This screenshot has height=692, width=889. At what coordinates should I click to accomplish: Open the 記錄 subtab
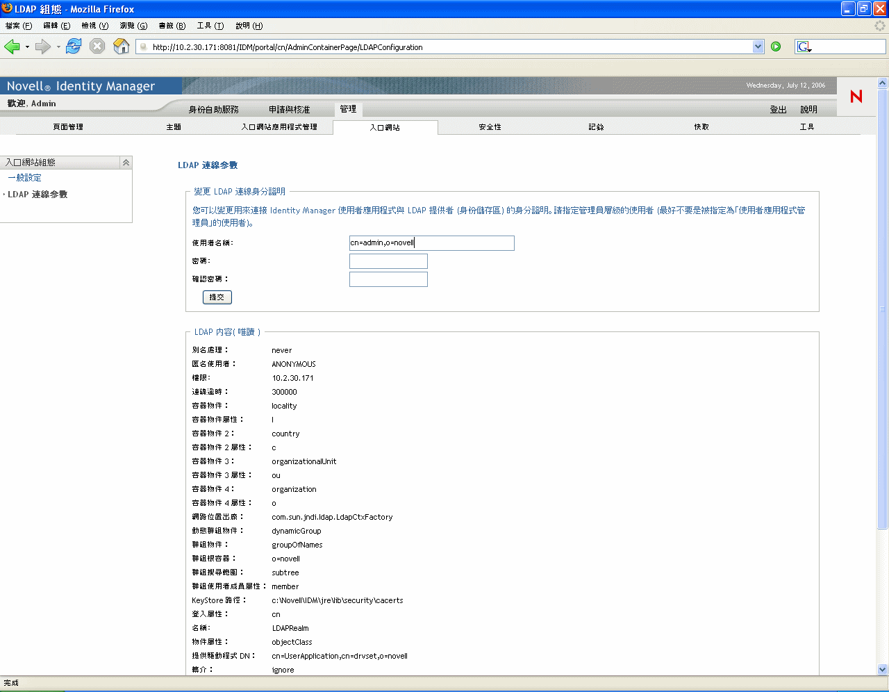(596, 127)
